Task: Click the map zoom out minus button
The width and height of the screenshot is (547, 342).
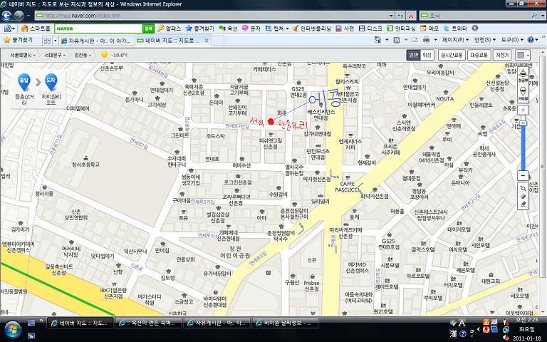Action: coord(523,175)
